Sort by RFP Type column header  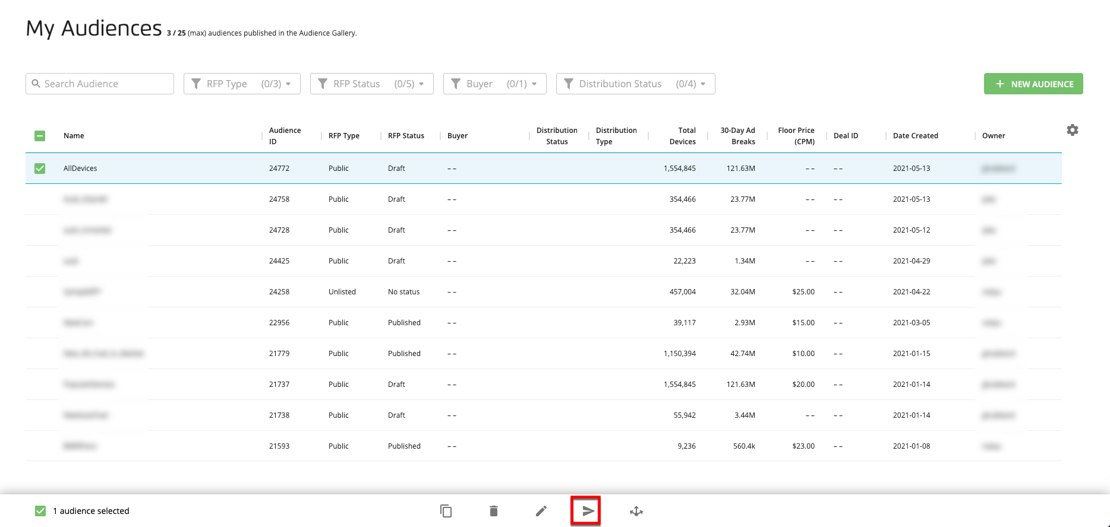pos(344,136)
